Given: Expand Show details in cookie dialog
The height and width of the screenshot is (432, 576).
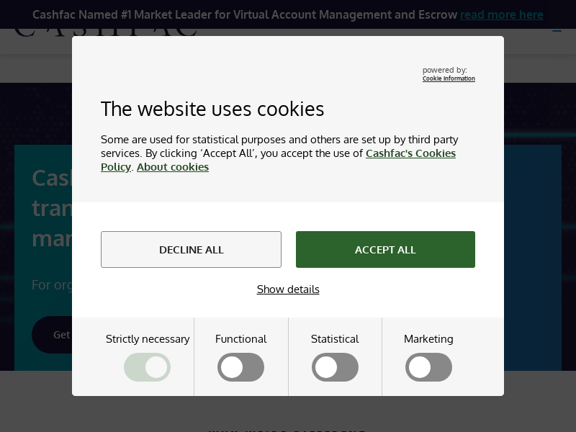Looking at the screenshot, I should [x=288, y=289].
